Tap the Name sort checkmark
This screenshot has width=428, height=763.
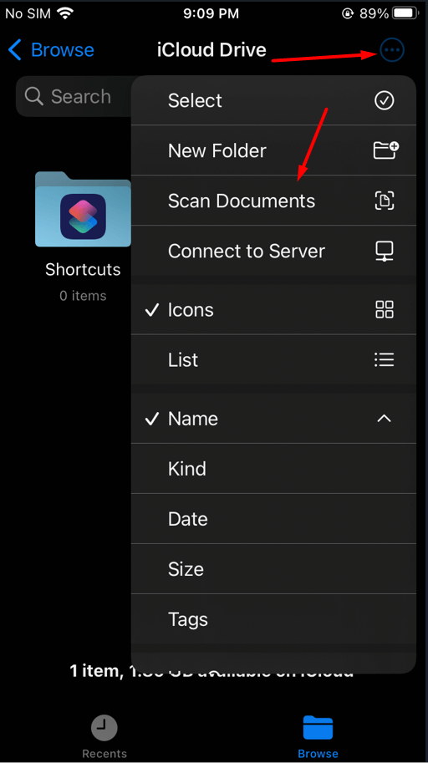coord(152,419)
